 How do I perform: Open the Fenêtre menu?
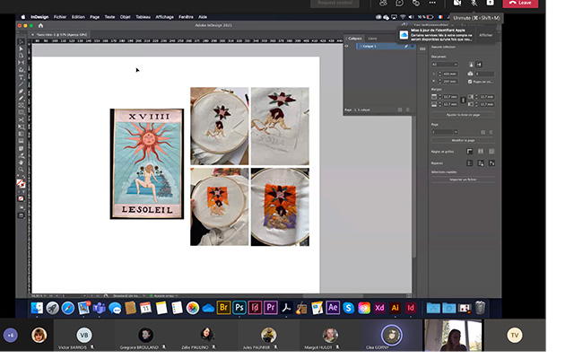pyautogui.click(x=186, y=17)
